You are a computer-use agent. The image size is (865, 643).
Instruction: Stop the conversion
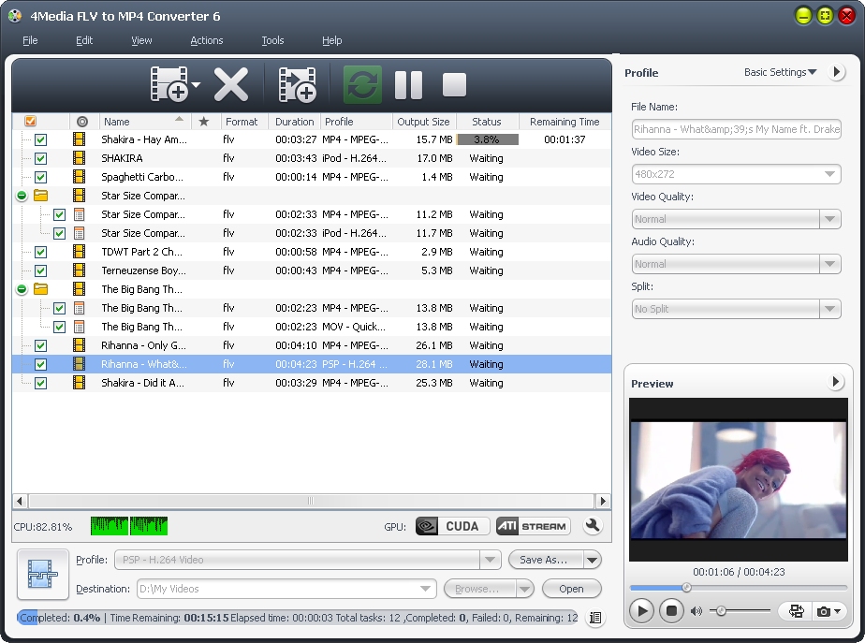[x=455, y=85]
